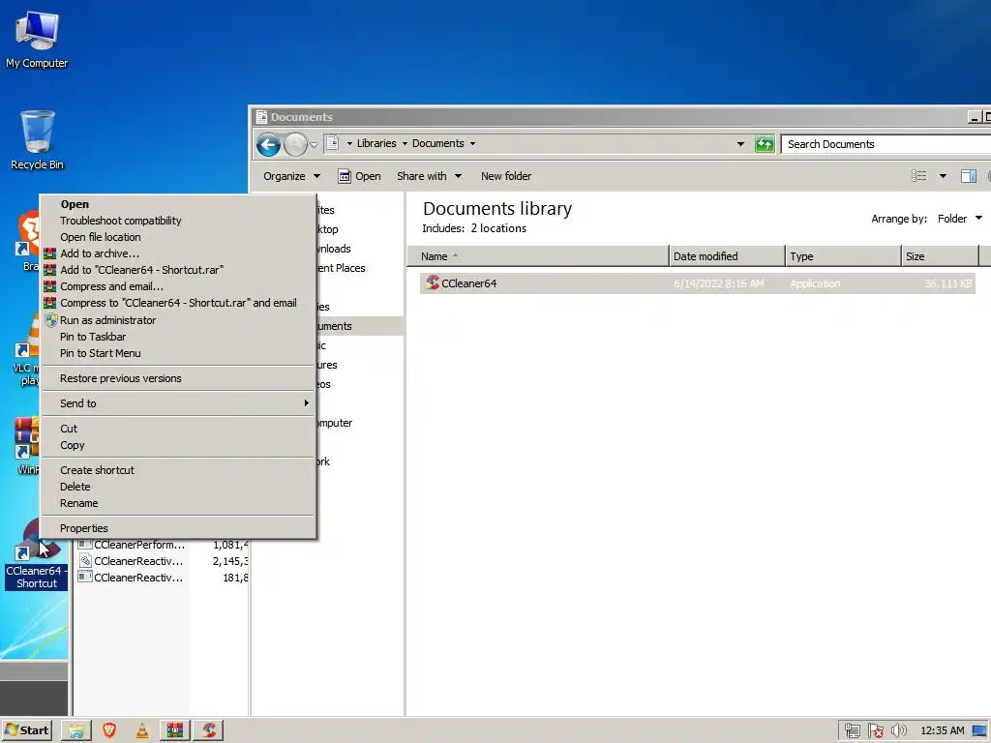Screen dimensions: 991x743
Task: Click the Show desktop icon next to clock
Action: pos(979,731)
